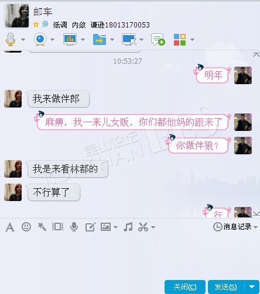Create a discussion group with chat-plus icon
The width and height of the screenshot is (260, 294).
158,40
